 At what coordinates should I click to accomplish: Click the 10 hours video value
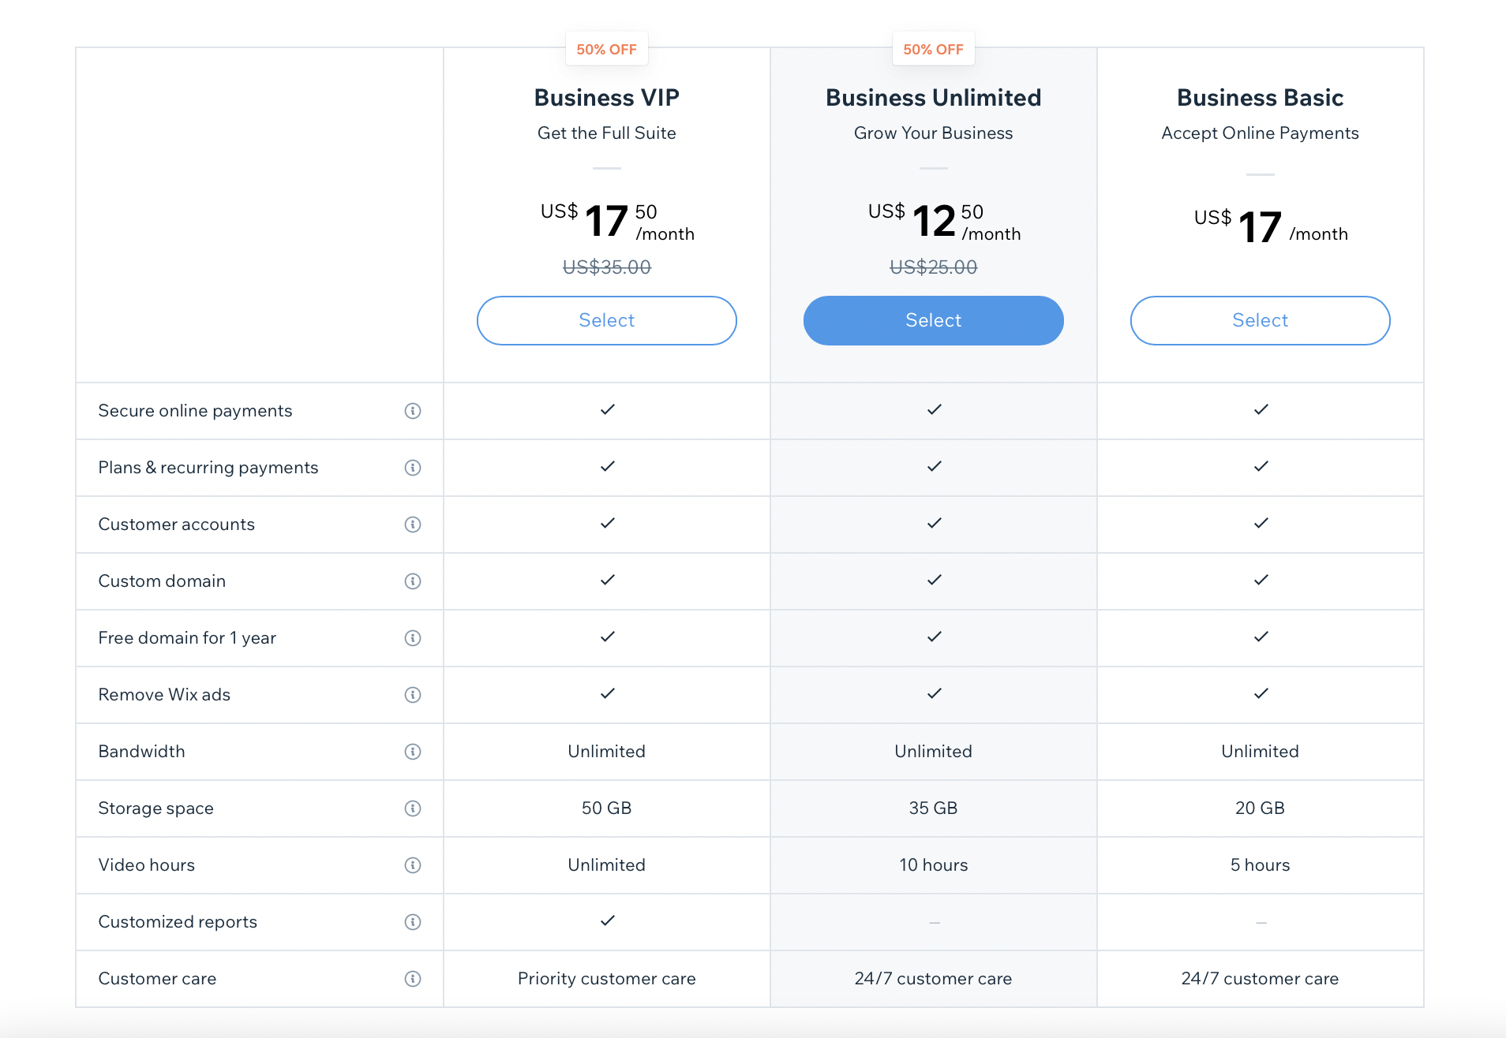pyautogui.click(x=934, y=865)
